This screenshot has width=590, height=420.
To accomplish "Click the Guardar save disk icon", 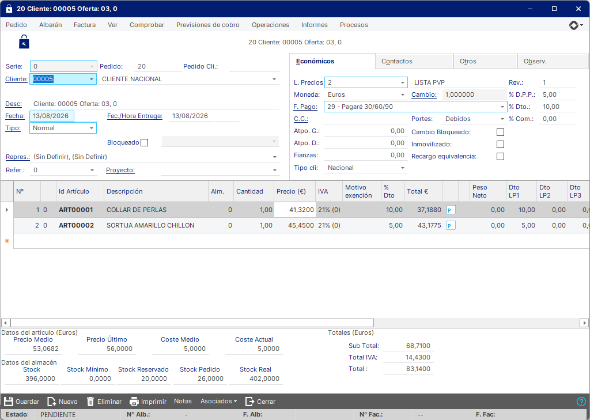I will point(8,402).
